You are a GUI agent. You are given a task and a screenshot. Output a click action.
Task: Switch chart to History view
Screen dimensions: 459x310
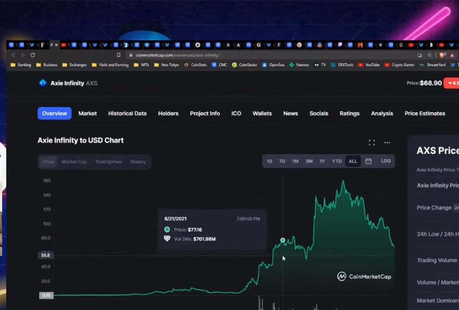(x=138, y=162)
